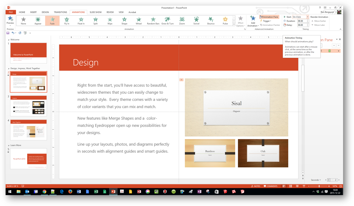Click the Preview animation star icon
Image resolution: width=354 pixels, height=206 pixels.
pos(10,19)
